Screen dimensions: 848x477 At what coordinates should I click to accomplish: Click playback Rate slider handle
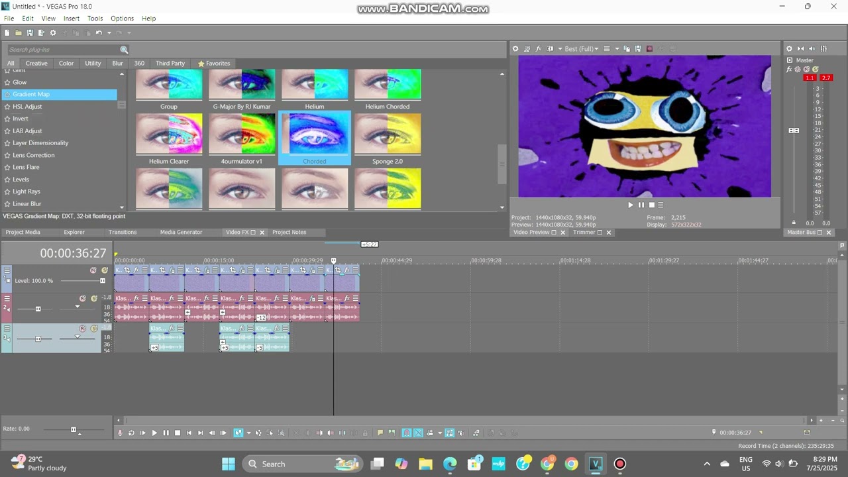[x=73, y=429]
